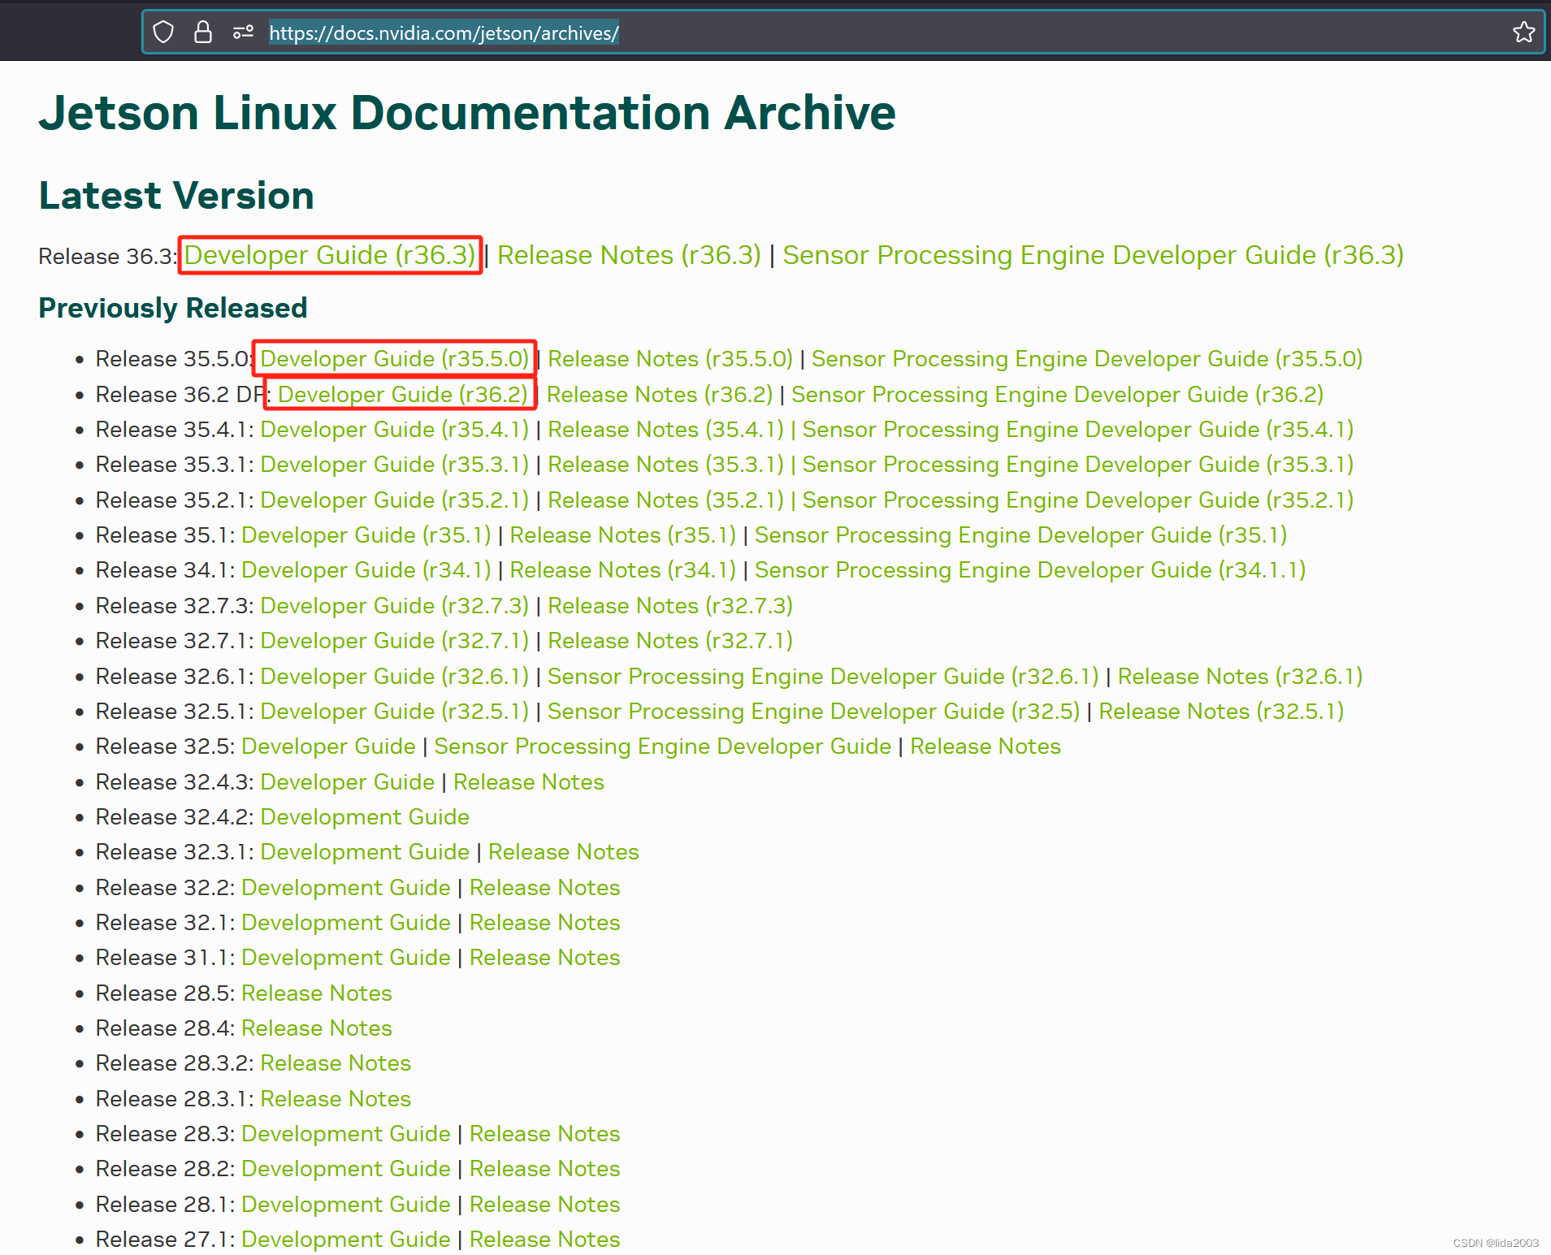Click the Jetson Linux Documentation Archive heading
The height and width of the screenshot is (1255, 1551).
(467, 112)
